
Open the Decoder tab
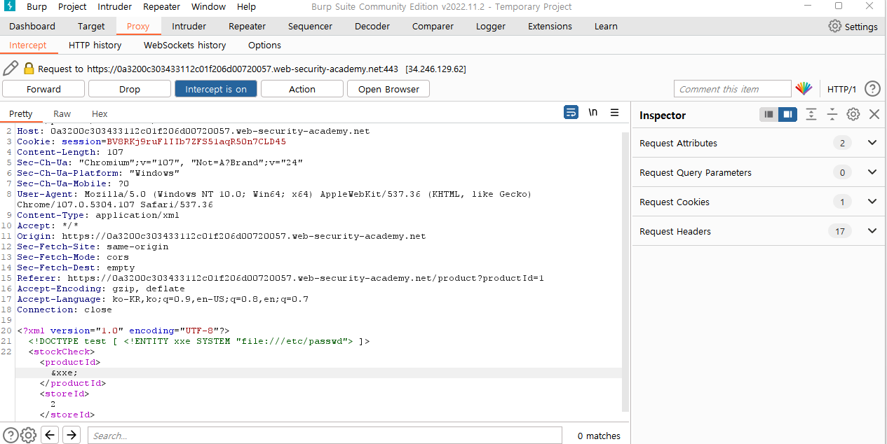click(372, 26)
